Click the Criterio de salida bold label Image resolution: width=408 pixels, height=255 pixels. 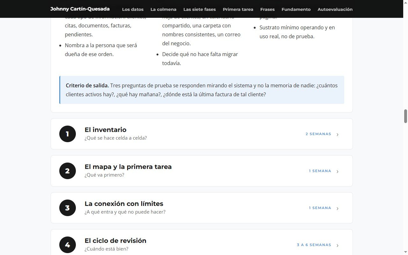tap(87, 85)
